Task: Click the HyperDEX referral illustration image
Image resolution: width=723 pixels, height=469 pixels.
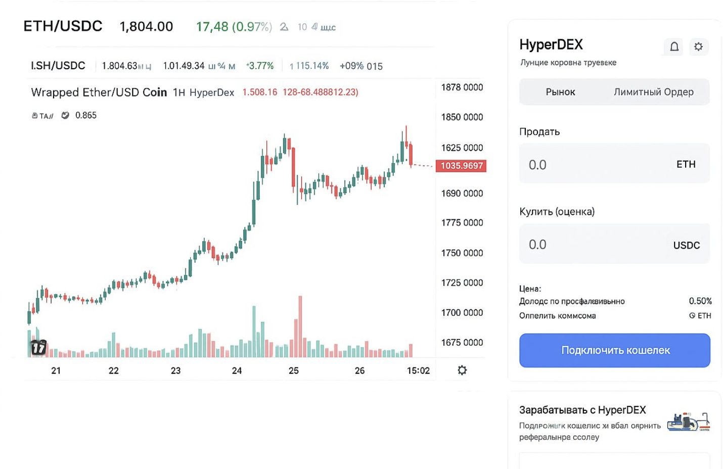Action: (x=689, y=421)
